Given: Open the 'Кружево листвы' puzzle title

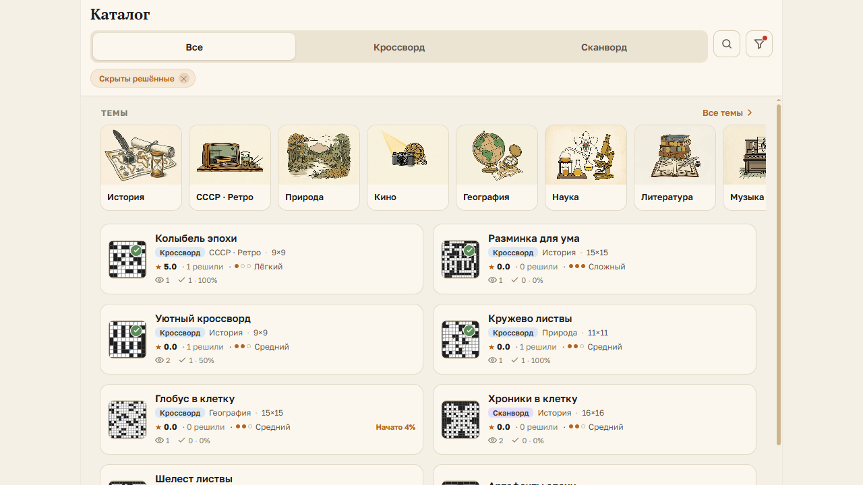Looking at the screenshot, I should point(530,319).
